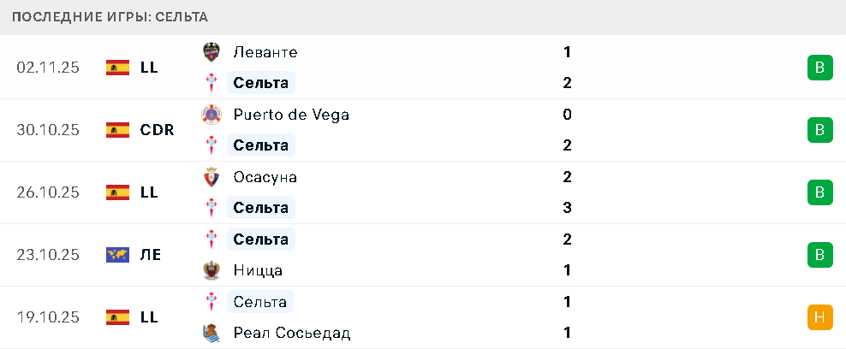Click the Real Sociedad team crest

point(211,333)
